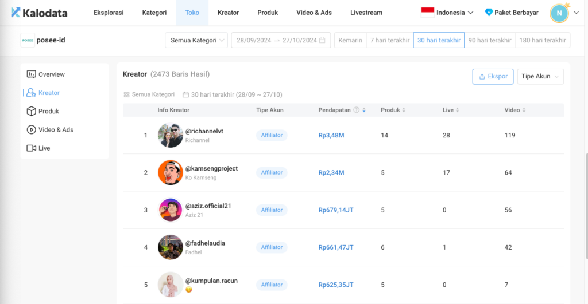Click the Ekspor button
588x304 pixels.
pos(493,76)
